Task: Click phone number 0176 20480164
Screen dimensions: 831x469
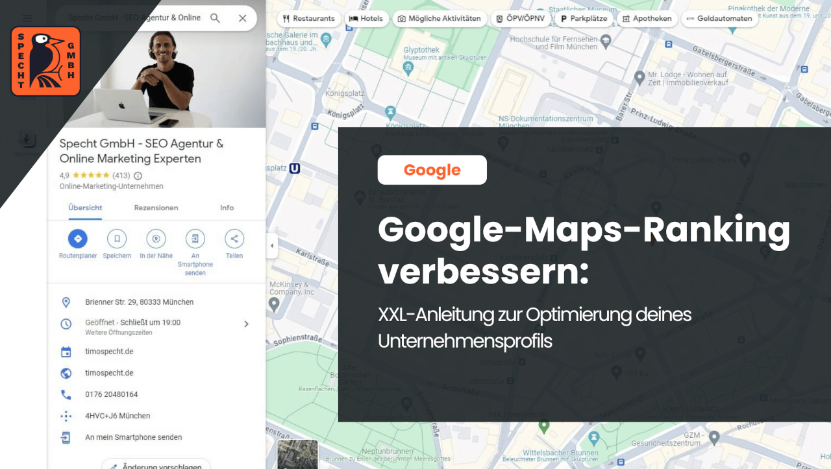Action: click(x=112, y=394)
